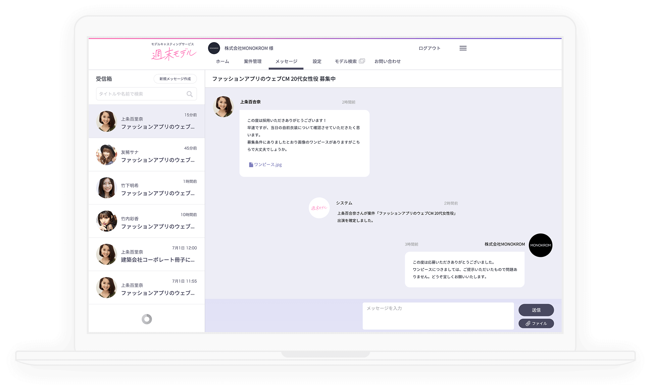Click the large black MONOKROM avatar in chat
651x389 pixels.
coord(540,245)
